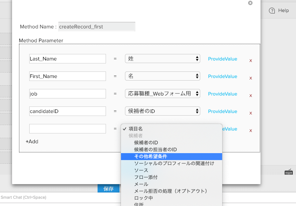Screen dimensions: 296x206
Task: Open the 姓 field dropdown
Action: (x=162, y=59)
